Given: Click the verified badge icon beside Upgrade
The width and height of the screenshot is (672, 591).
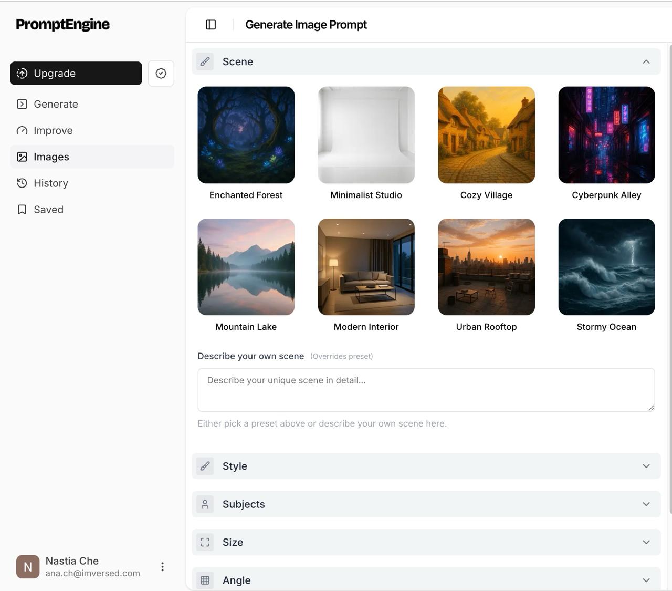Looking at the screenshot, I should (x=161, y=74).
